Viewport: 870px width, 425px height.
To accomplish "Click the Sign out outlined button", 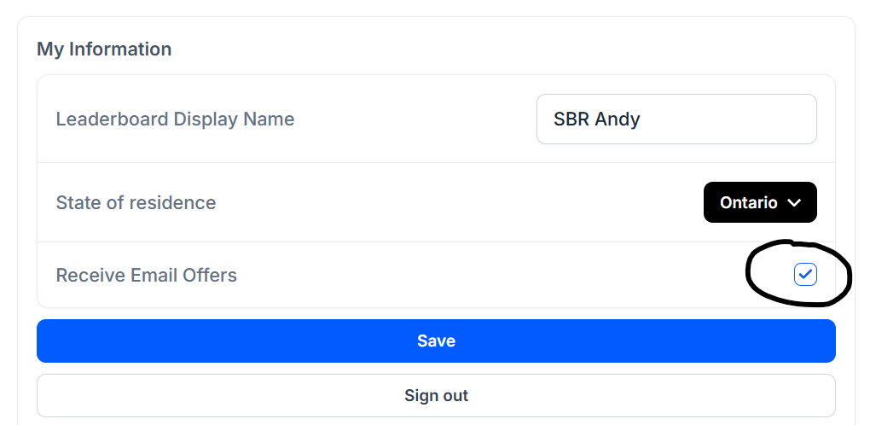I will pyautogui.click(x=436, y=396).
